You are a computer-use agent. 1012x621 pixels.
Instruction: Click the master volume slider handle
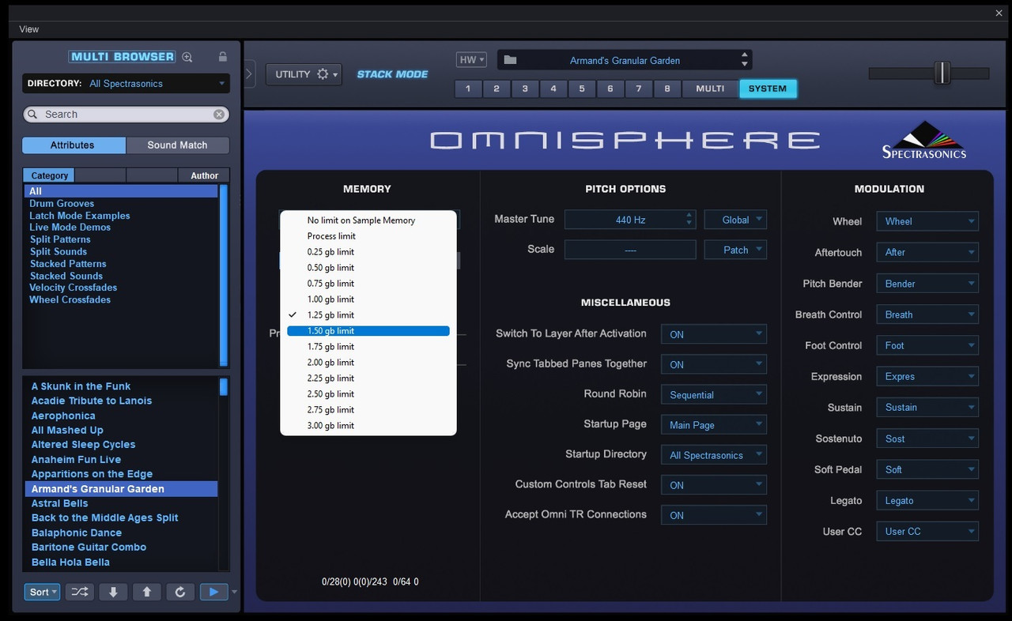942,73
